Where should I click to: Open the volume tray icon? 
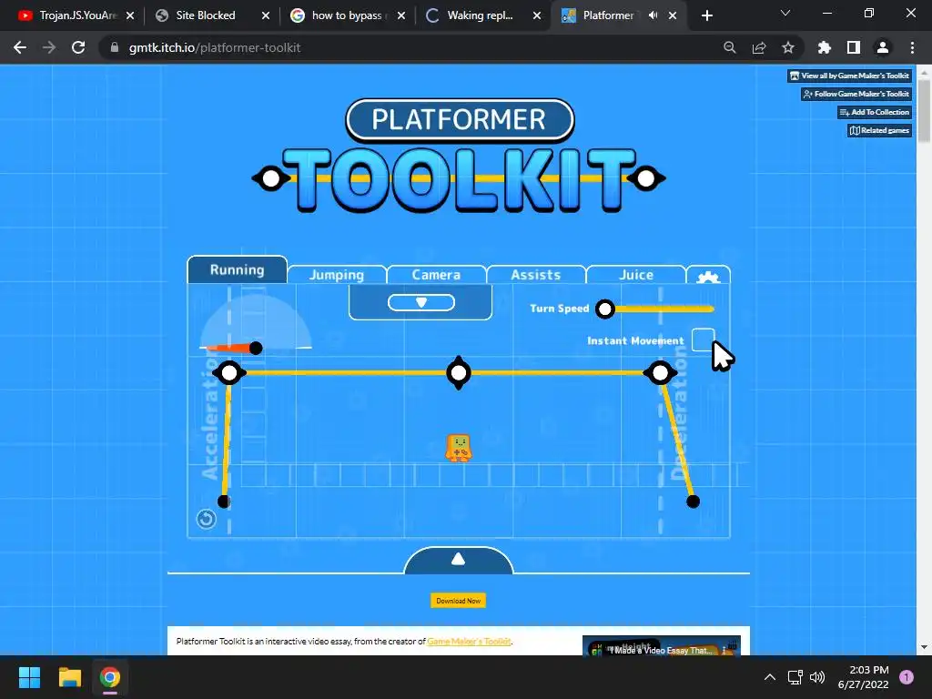pyautogui.click(x=817, y=677)
